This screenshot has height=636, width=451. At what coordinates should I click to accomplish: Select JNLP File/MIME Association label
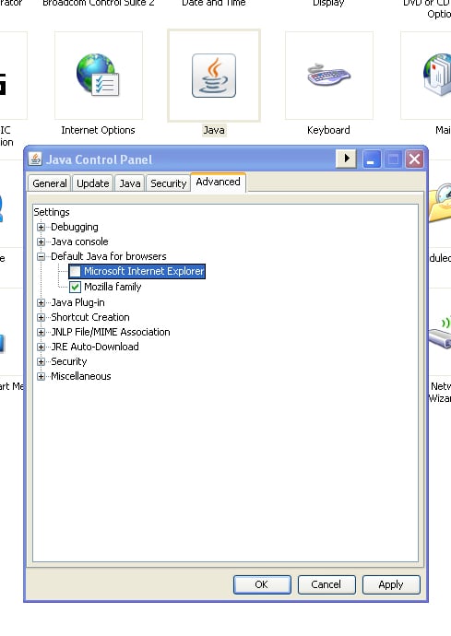point(111,332)
